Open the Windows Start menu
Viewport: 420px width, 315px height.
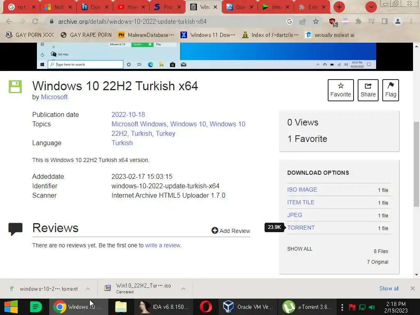pos(11,307)
